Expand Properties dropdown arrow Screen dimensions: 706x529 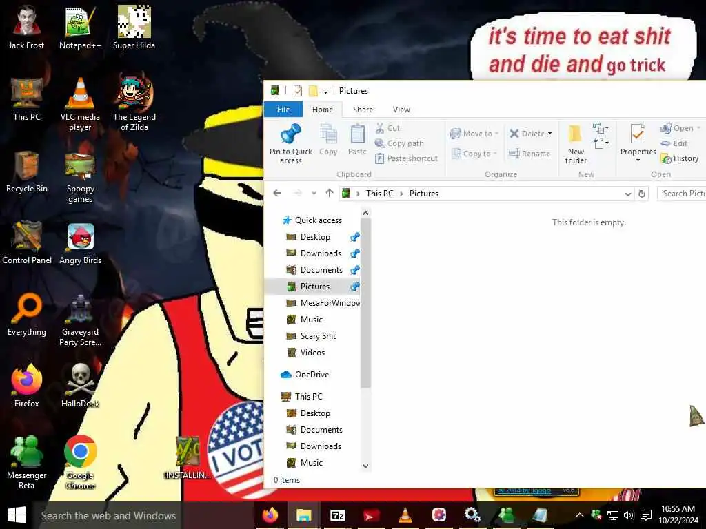pyautogui.click(x=638, y=160)
